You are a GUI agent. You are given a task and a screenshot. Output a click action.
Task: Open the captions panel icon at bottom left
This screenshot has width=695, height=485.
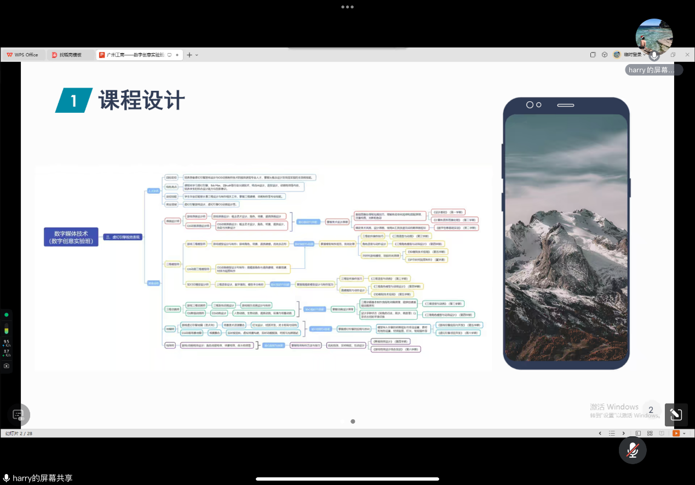click(18, 414)
